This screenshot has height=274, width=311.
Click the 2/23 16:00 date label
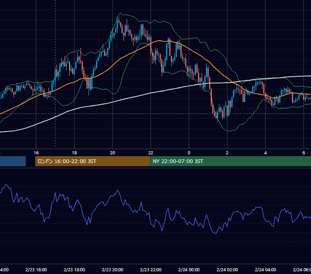(36, 270)
